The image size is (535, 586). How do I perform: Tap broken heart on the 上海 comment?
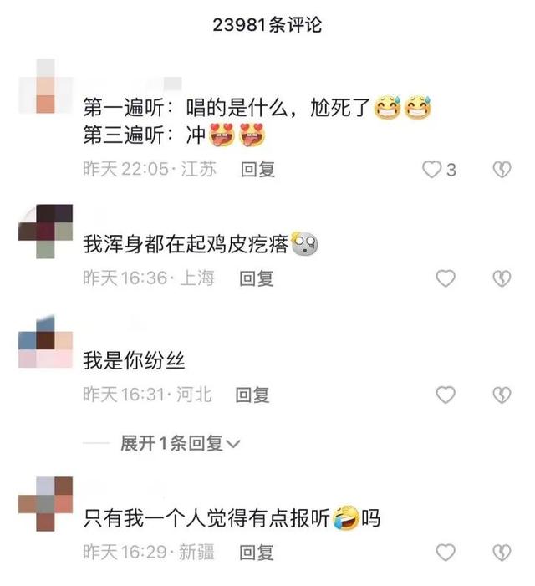tap(502, 279)
